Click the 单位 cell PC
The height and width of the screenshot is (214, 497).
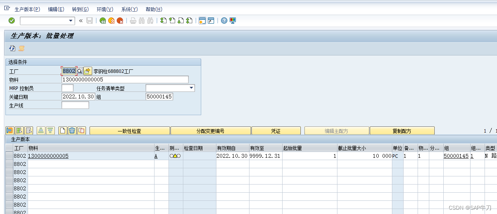click(397, 156)
